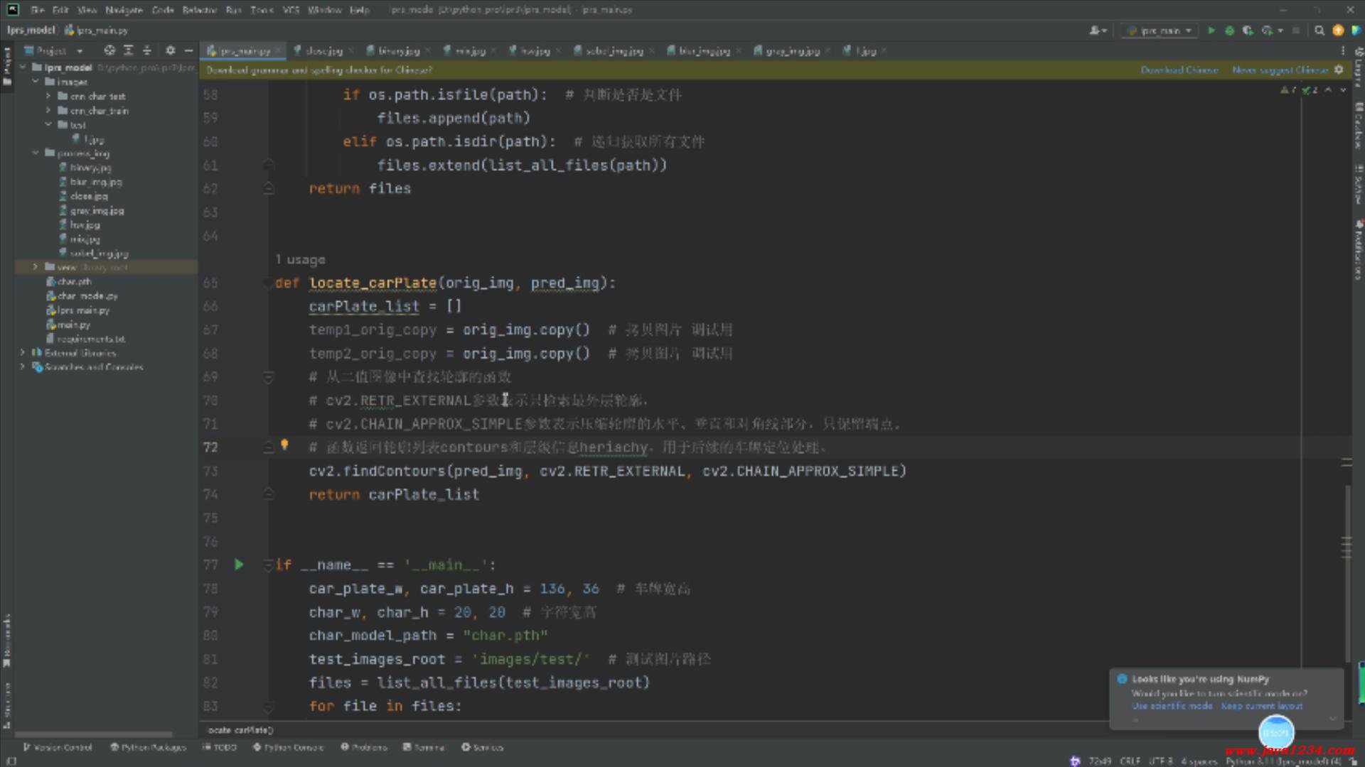Run the lprs_main configuration
This screenshot has height=767, width=1365.
tap(1211, 31)
